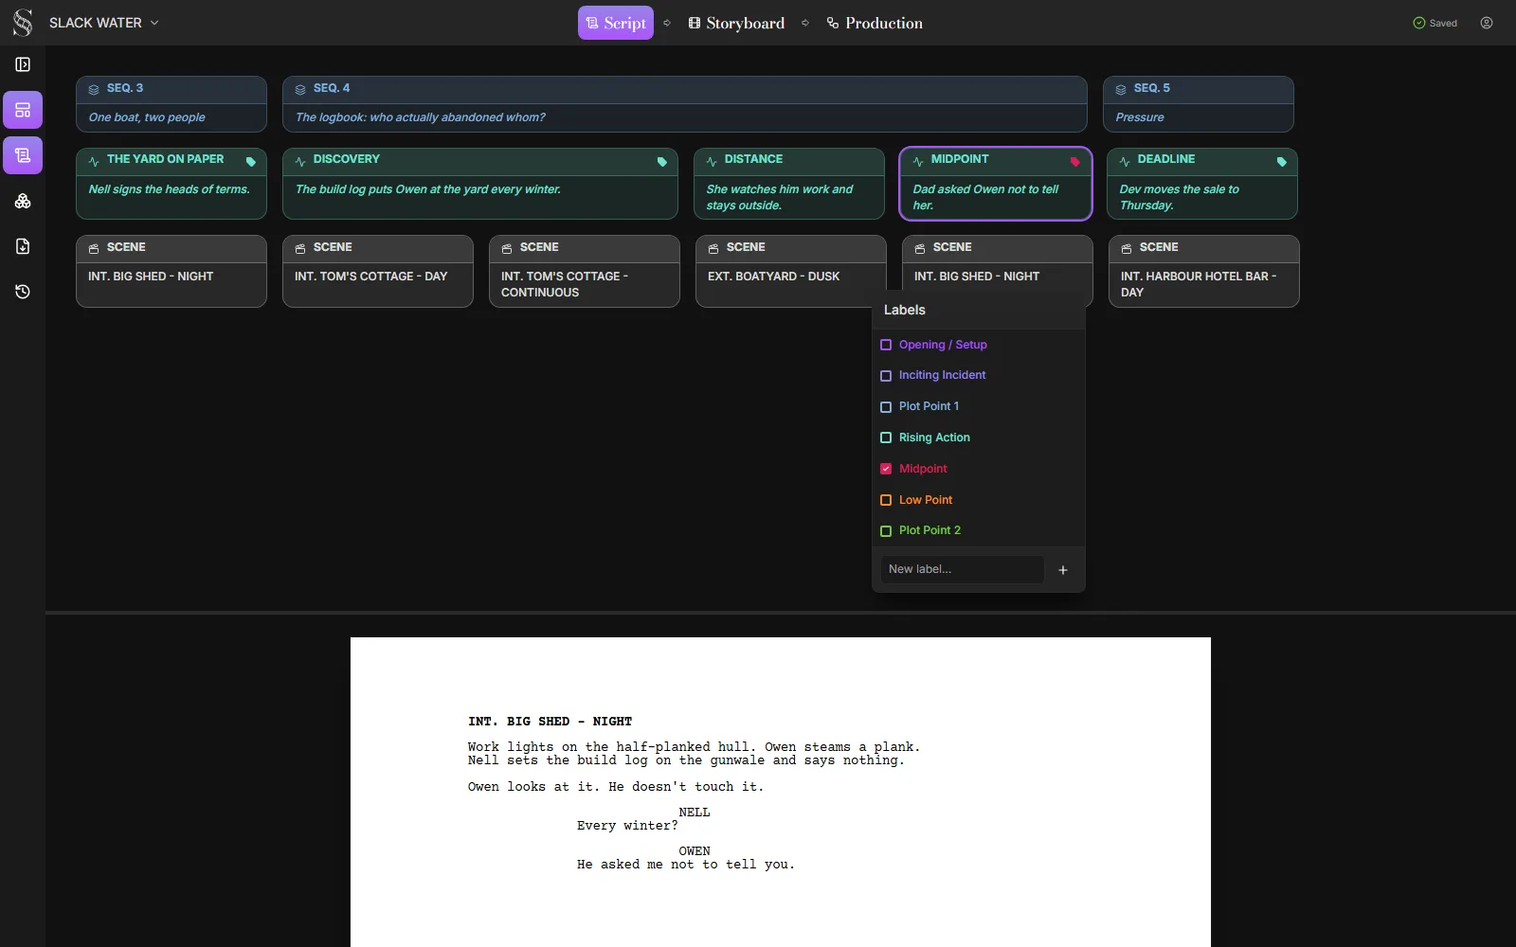Click the New label input field
1516x947 pixels.
click(x=962, y=569)
